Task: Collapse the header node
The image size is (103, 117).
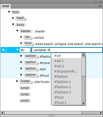Action: coord(17,31)
